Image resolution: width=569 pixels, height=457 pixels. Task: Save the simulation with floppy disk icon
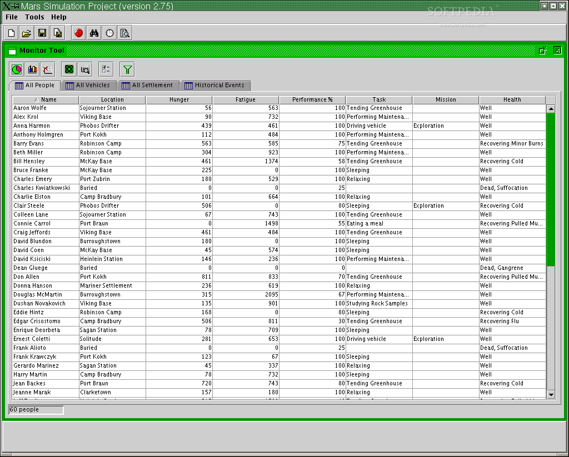tap(42, 33)
